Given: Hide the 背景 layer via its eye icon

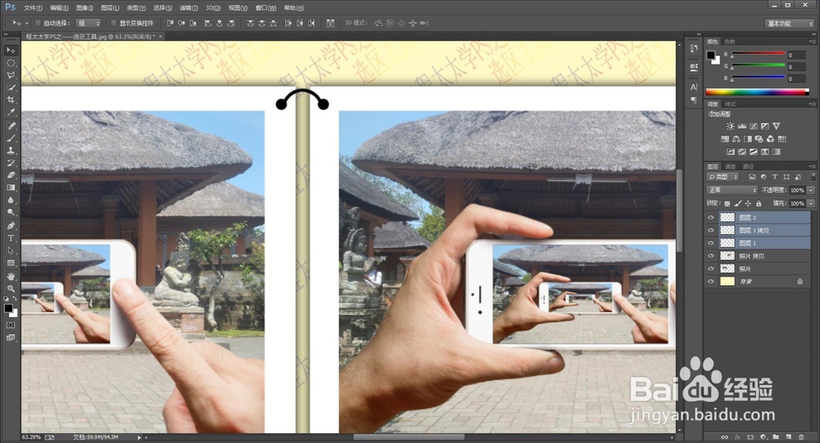Looking at the screenshot, I should tap(711, 281).
